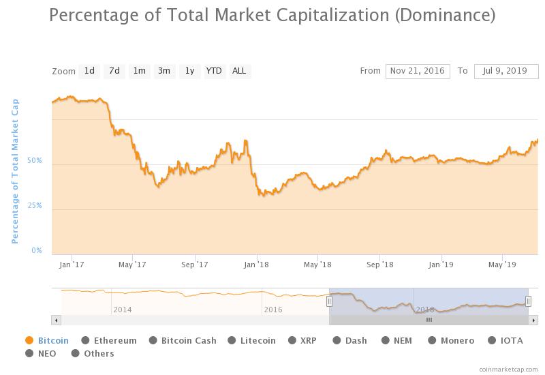Viewport: 545px width, 375px height.
Task: Select the 7d zoom button
Action: (114, 71)
